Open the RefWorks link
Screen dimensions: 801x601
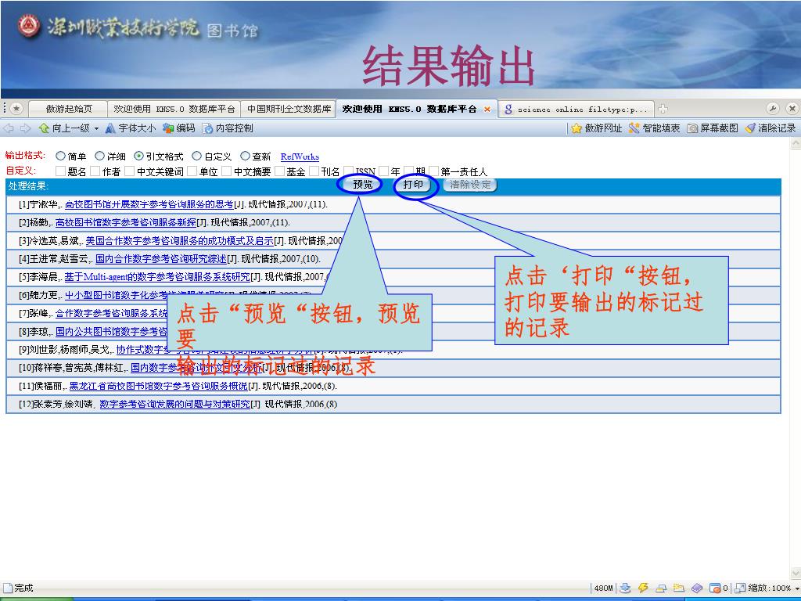click(300, 157)
